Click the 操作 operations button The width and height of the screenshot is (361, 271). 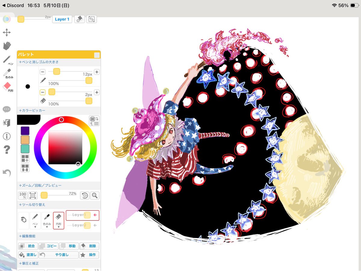point(89,255)
